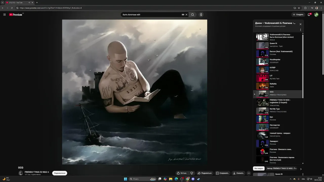Click the search magnifier button
Screen dimensions: 324x182
193,15
